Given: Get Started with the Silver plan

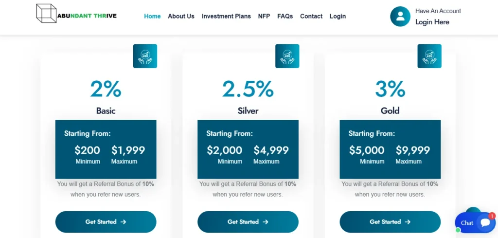Looking at the screenshot, I should click(248, 222).
